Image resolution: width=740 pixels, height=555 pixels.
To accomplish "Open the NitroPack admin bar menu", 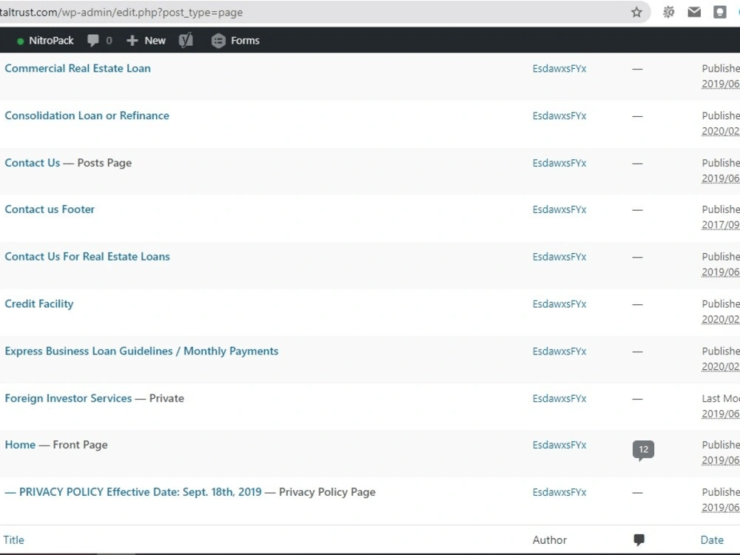I will coord(46,41).
